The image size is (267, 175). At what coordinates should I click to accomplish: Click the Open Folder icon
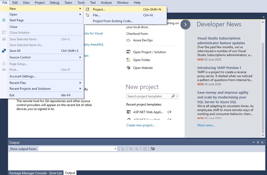[128, 60]
